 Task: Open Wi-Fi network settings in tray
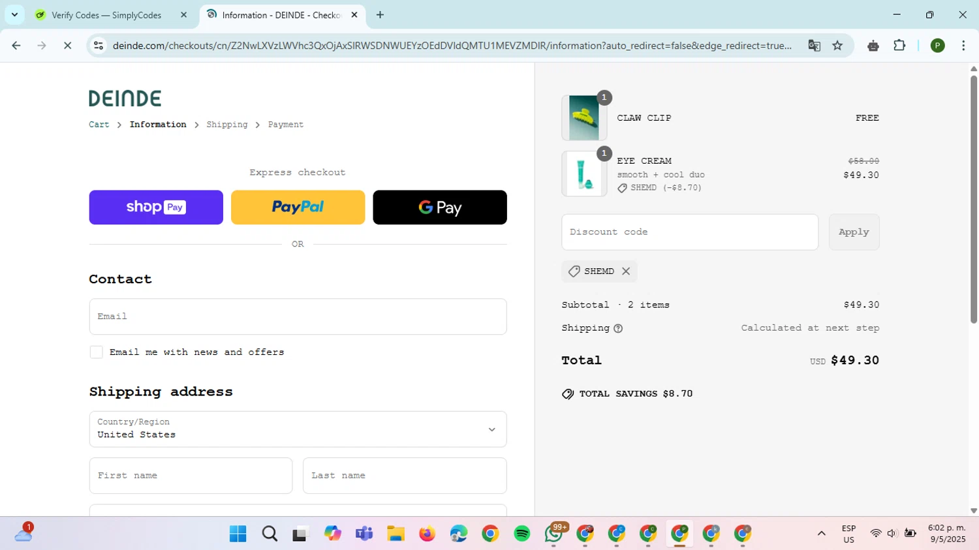pyautogui.click(x=876, y=534)
